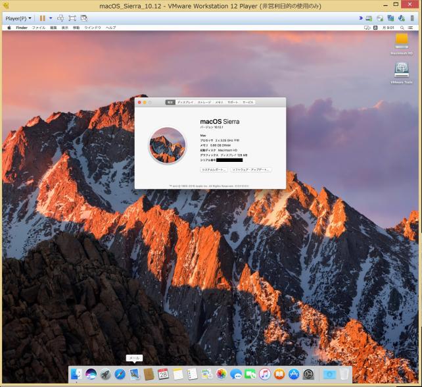This screenshot has height=387, width=422.
Task: Open the Finder menu in menu bar
Action: [x=22, y=28]
